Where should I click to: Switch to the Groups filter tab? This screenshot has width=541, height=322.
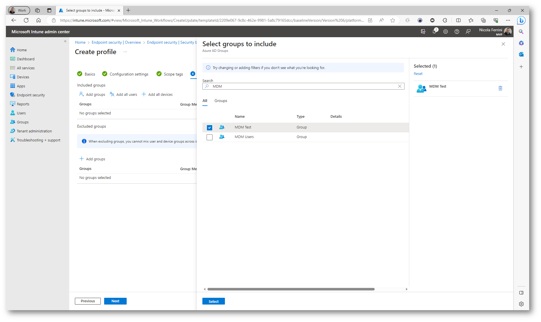tap(221, 101)
